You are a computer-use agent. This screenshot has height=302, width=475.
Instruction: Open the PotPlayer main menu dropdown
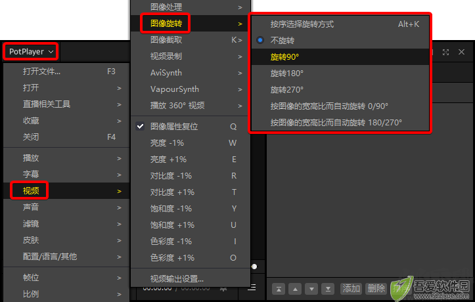click(31, 51)
